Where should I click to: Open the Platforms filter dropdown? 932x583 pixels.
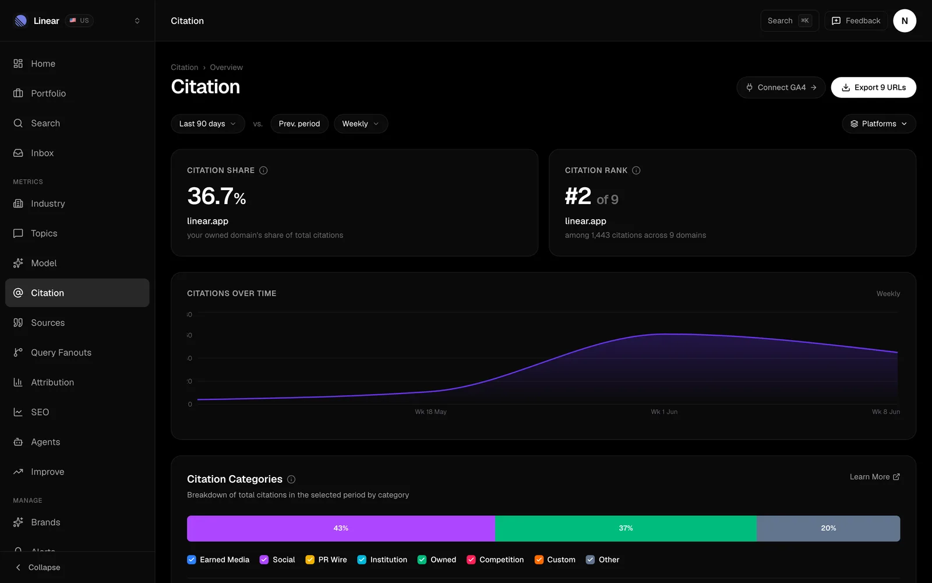[x=879, y=124]
